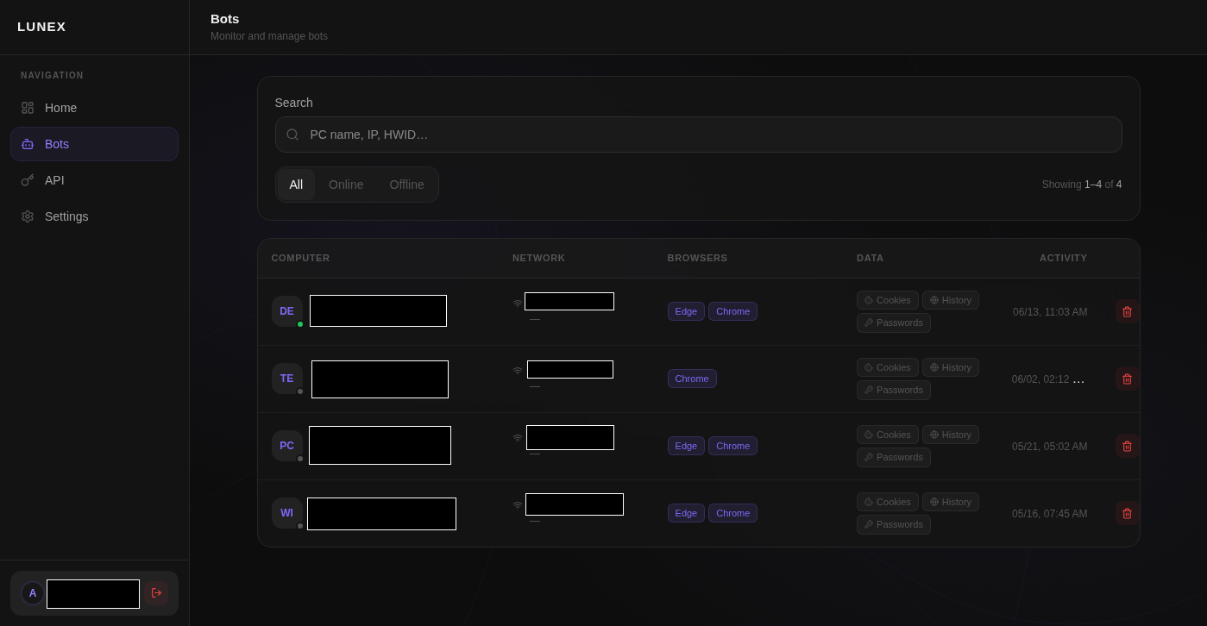Click the trash icon for the TE row
This screenshot has width=1207, height=626.
click(x=1127, y=379)
